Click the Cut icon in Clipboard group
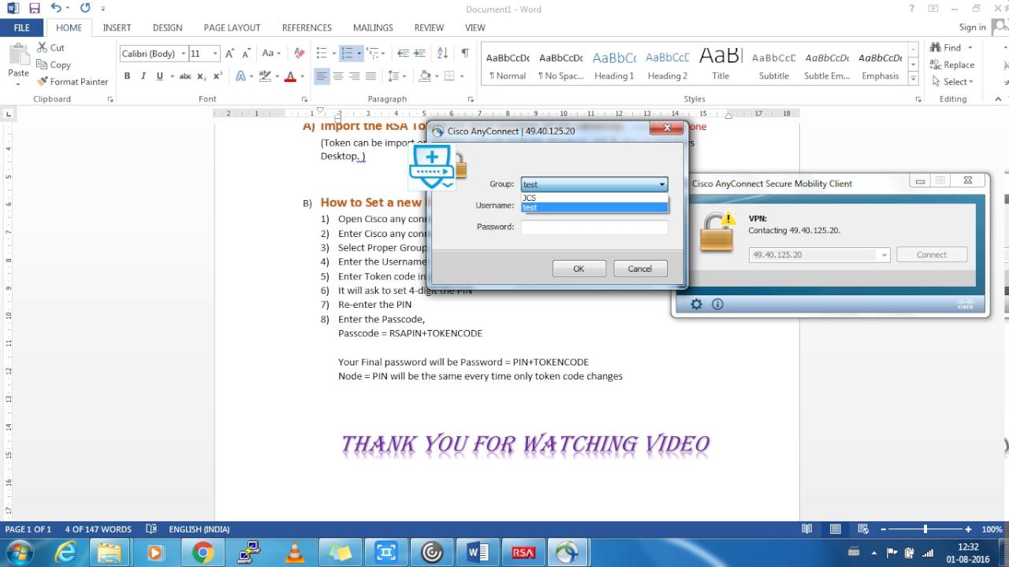The height and width of the screenshot is (567, 1009). pyautogui.click(x=42, y=47)
